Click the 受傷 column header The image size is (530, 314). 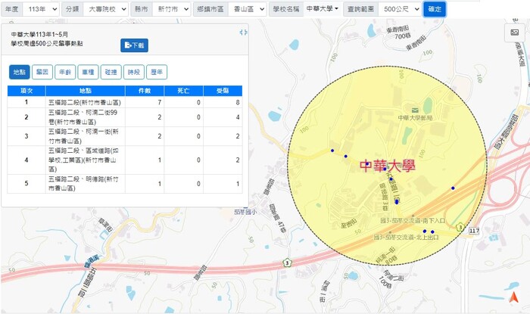223,91
